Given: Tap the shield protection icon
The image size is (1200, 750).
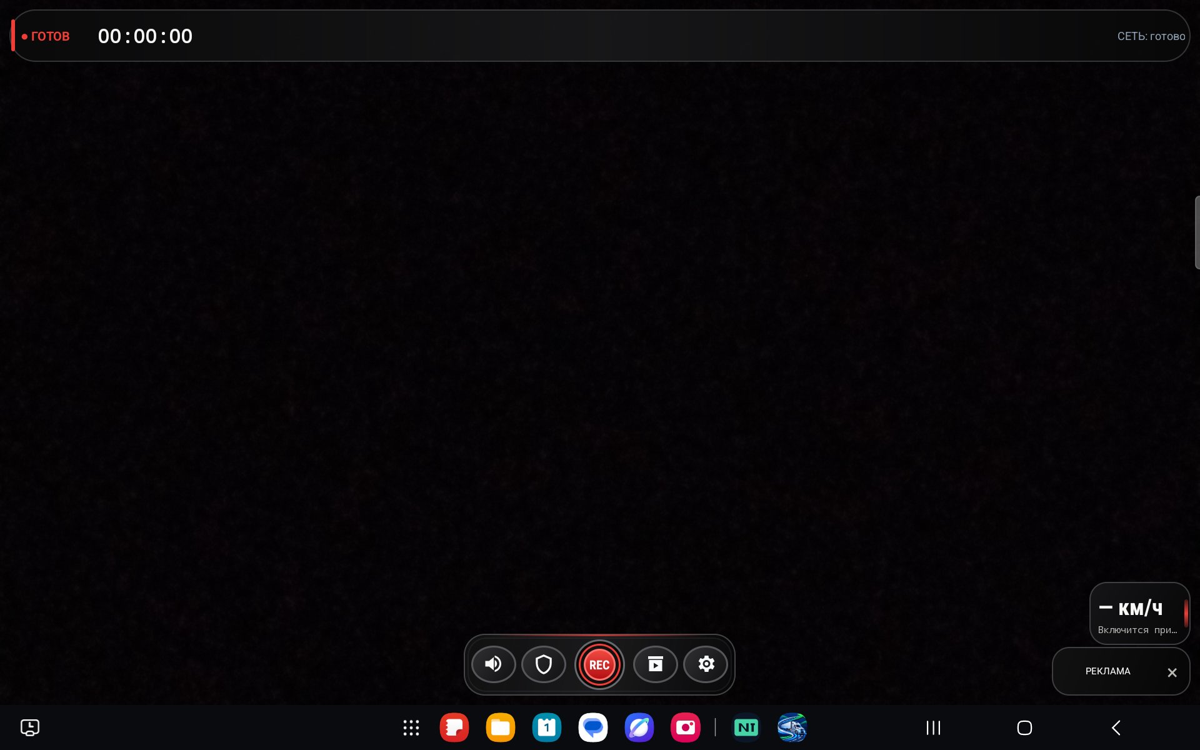Looking at the screenshot, I should coord(544,664).
